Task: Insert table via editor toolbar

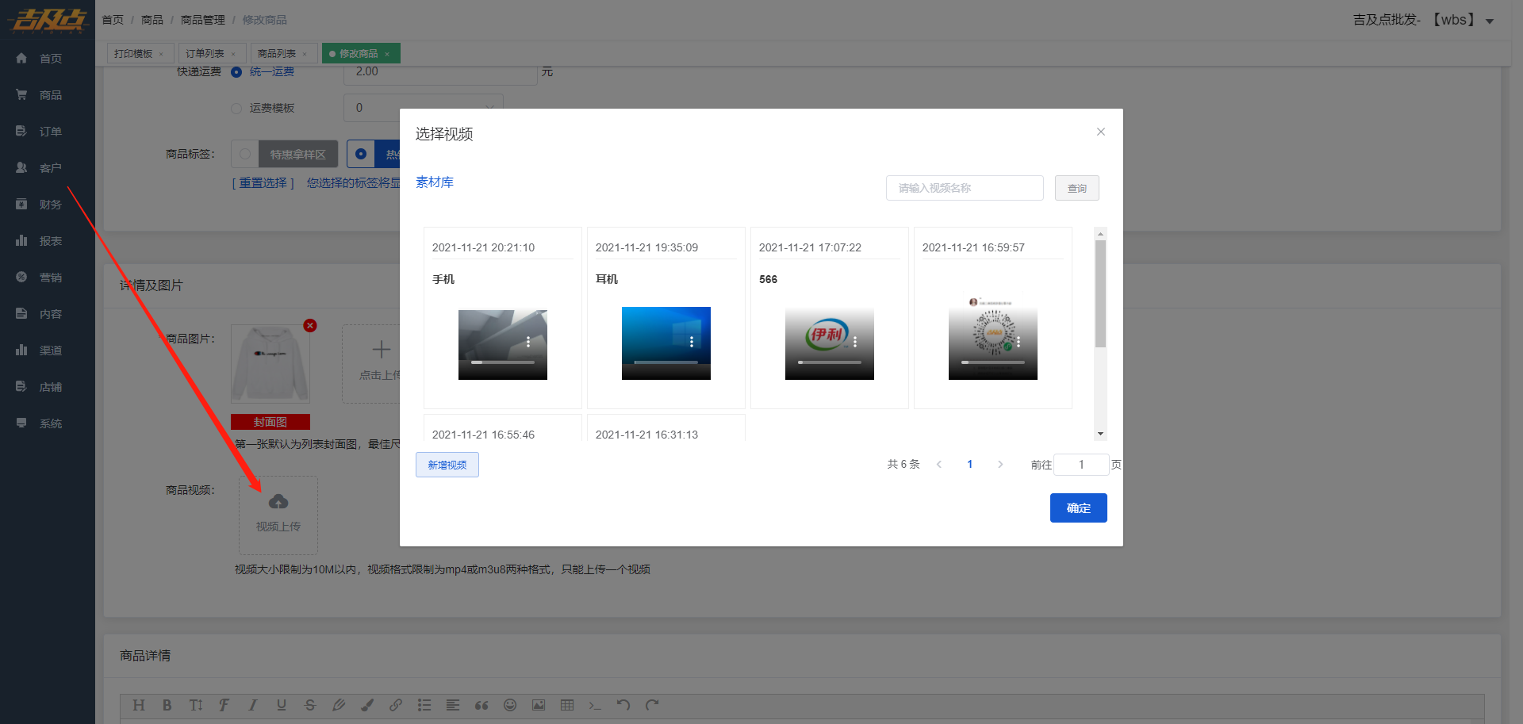Action: tap(567, 705)
